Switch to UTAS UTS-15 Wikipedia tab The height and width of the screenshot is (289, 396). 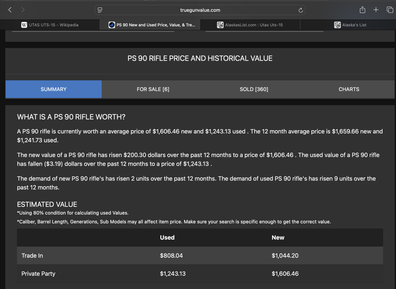point(50,25)
